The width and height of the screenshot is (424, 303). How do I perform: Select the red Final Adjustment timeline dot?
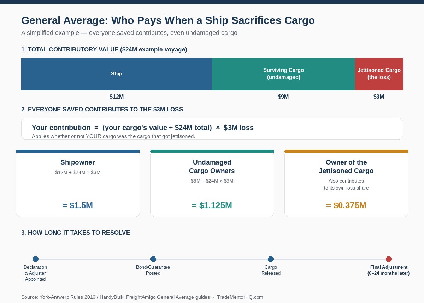point(389,259)
